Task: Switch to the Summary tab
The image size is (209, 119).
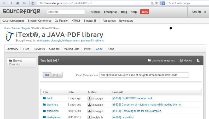Action: (x=12, y=49)
